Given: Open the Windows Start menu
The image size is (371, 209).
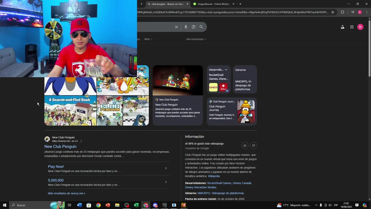Looking at the screenshot, I should click(5, 205).
